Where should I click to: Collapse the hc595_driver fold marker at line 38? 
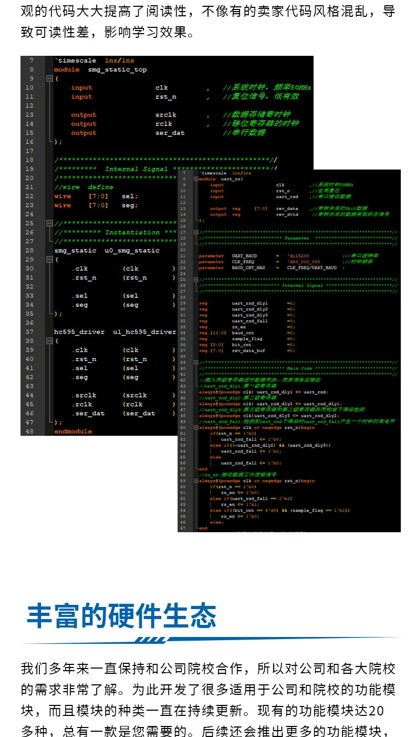50,341
